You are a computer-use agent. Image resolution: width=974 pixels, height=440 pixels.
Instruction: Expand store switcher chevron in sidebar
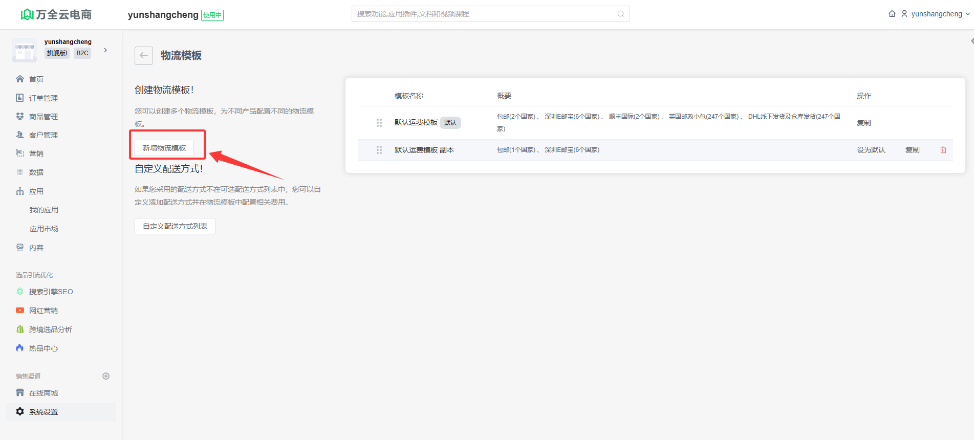point(105,50)
